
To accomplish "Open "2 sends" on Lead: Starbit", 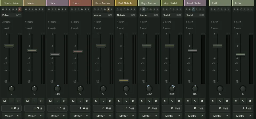I will pyautogui.click(x=189, y=28).
